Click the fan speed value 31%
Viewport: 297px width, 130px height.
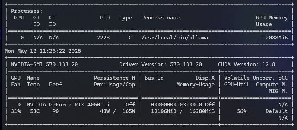[16, 111]
